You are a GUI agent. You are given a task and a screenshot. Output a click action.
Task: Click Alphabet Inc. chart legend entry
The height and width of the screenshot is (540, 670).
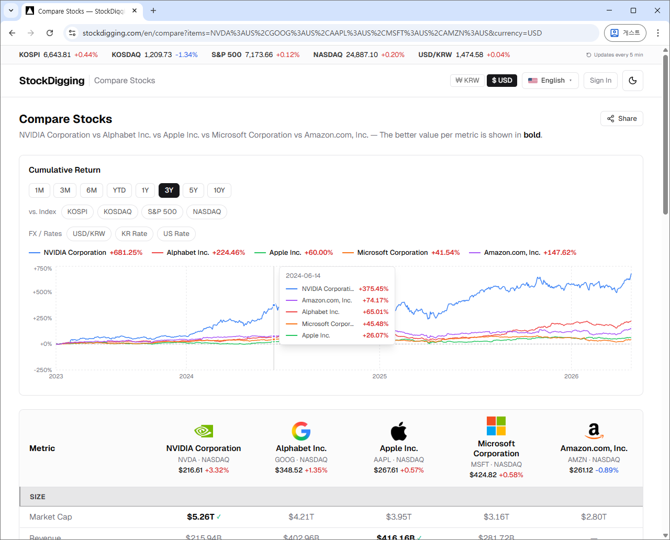(x=198, y=253)
